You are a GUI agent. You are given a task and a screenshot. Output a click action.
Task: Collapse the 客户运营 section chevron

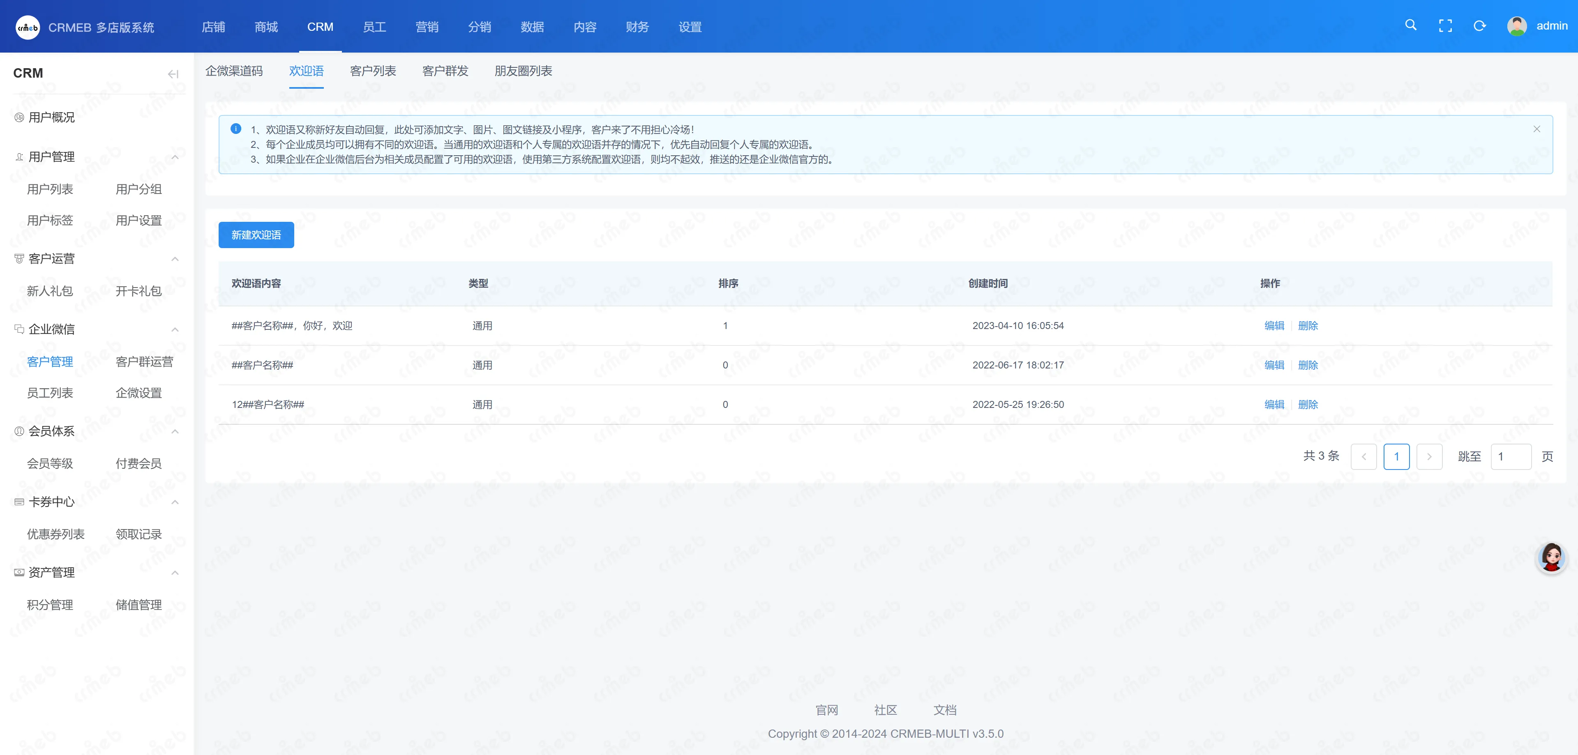tap(175, 259)
